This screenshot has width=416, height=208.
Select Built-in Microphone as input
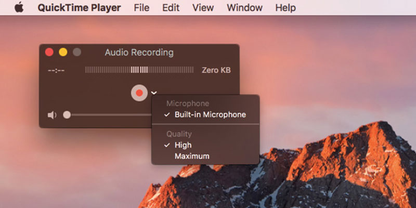(210, 114)
